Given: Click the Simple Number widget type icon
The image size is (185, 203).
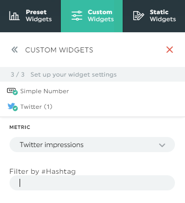Looking at the screenshot, I should point(11,91).
